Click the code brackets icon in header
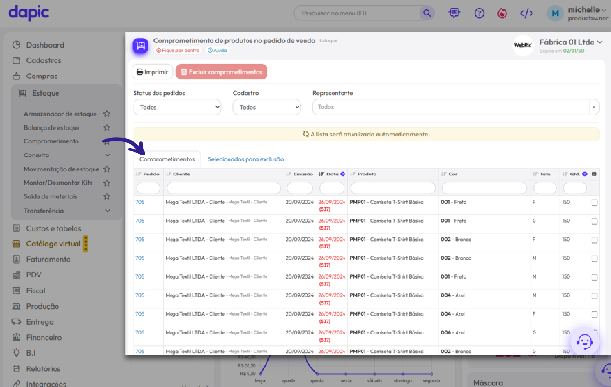 526,14
